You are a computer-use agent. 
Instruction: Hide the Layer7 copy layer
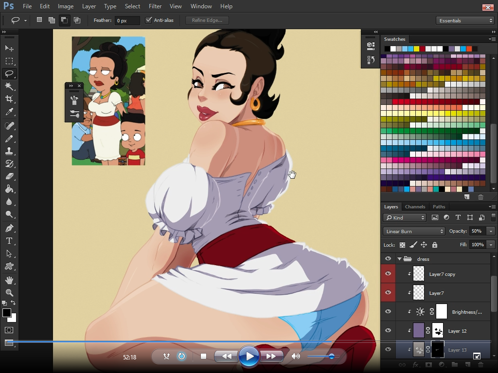click(388, 274)
